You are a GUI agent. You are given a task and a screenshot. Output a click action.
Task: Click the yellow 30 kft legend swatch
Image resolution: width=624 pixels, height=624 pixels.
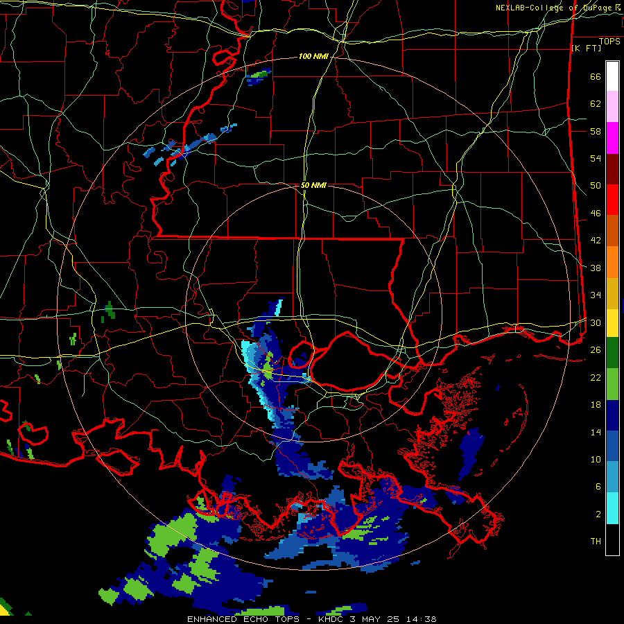coord(612,322)
